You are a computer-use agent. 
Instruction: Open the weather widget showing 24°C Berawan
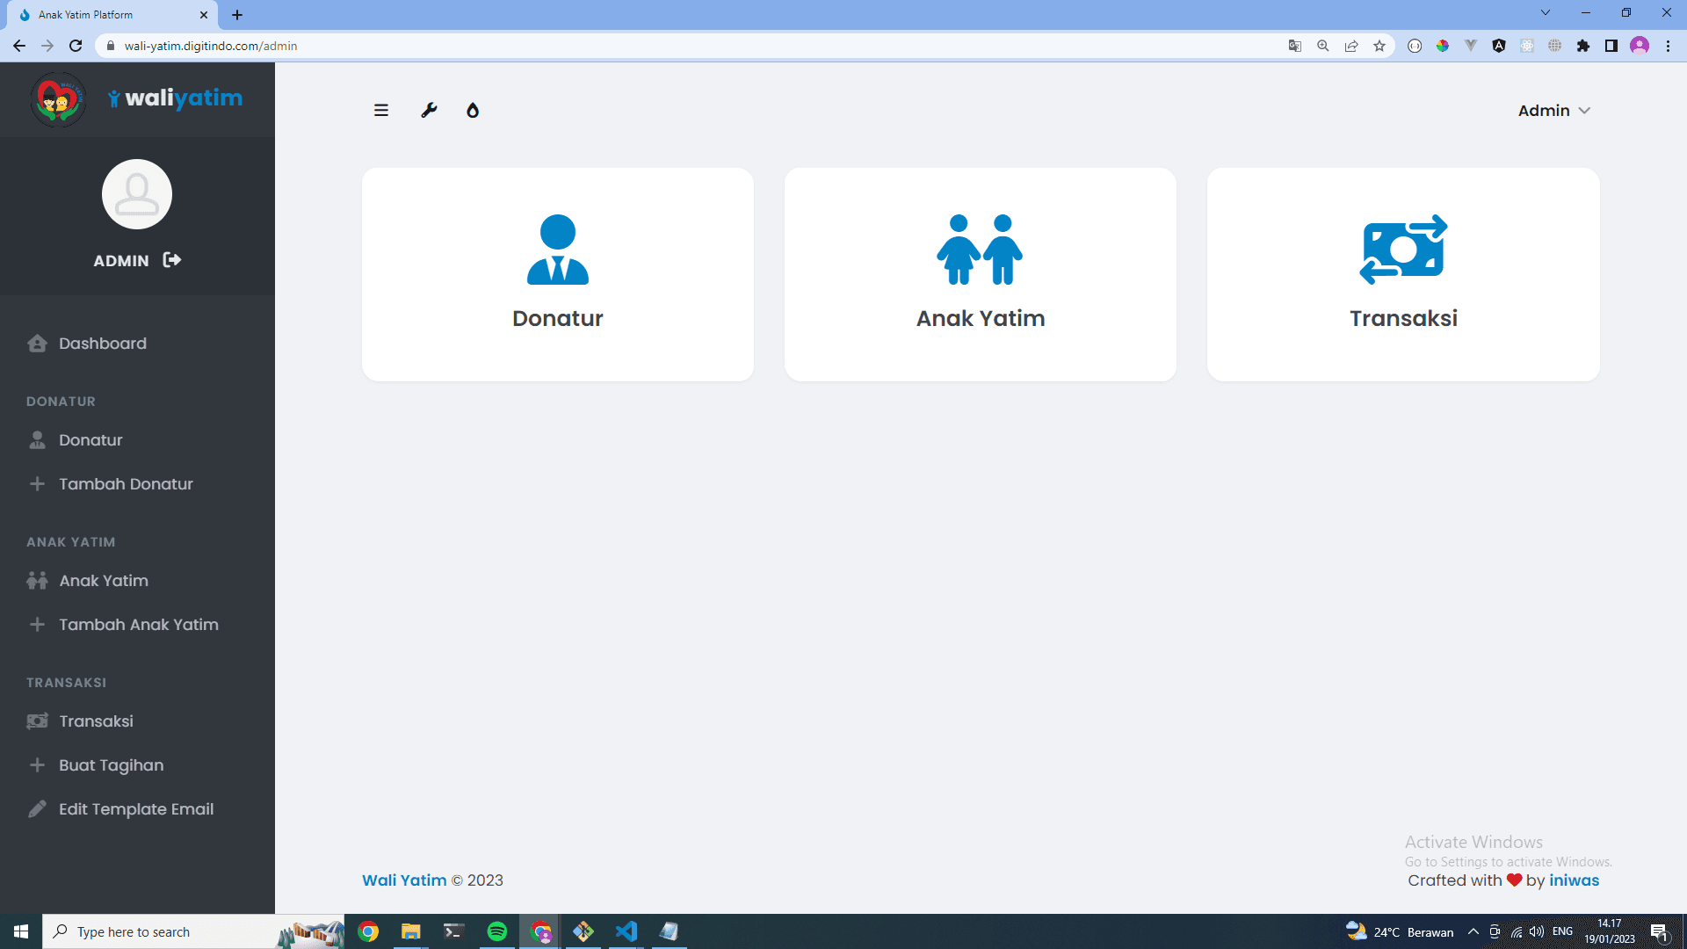click(x=1400, y=931)
